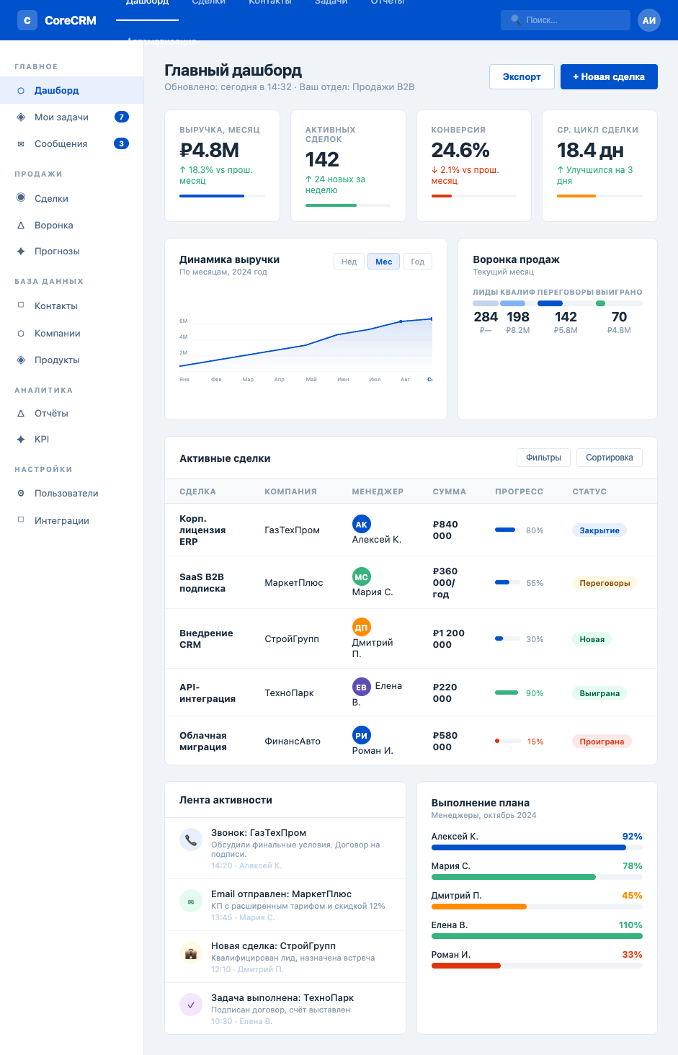
Task: Switch chart to Нед period
Action: click(349, 262)
